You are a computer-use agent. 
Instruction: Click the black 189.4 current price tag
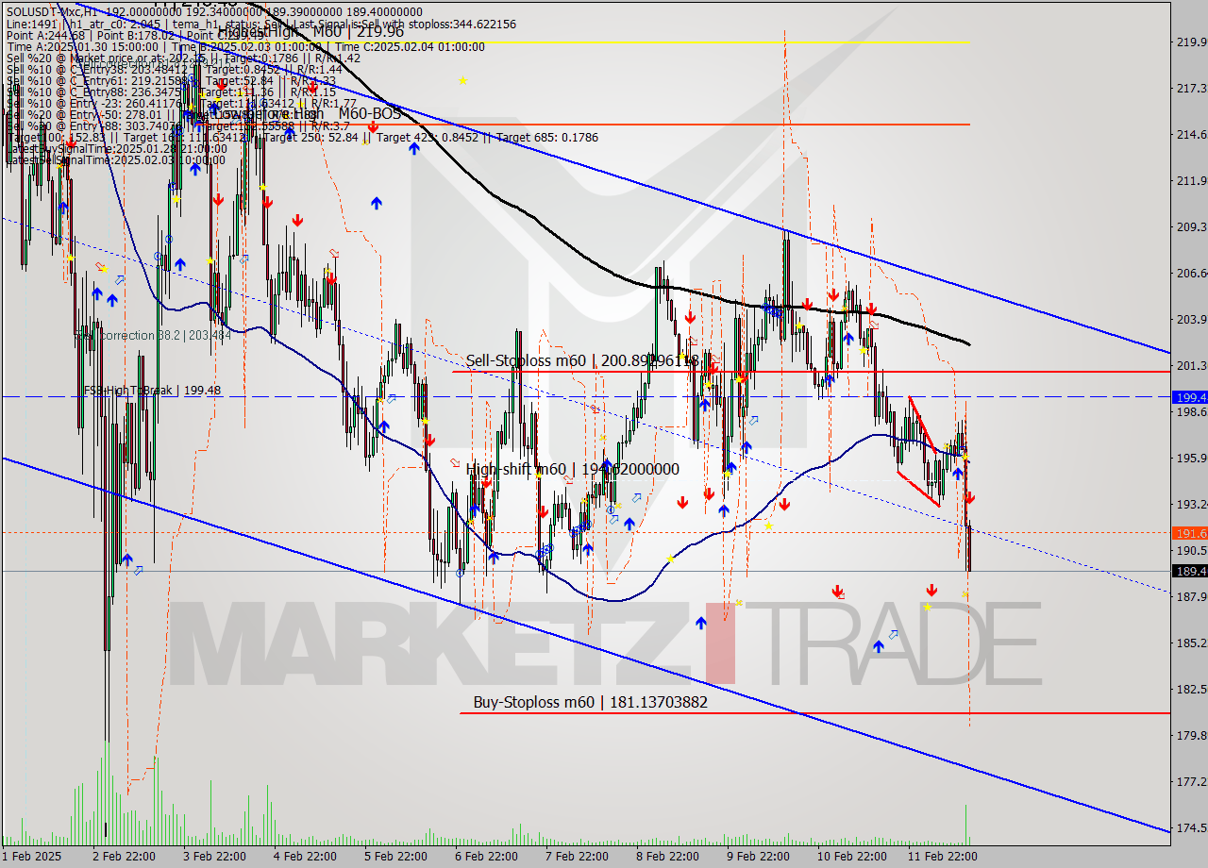(1187, 571)
